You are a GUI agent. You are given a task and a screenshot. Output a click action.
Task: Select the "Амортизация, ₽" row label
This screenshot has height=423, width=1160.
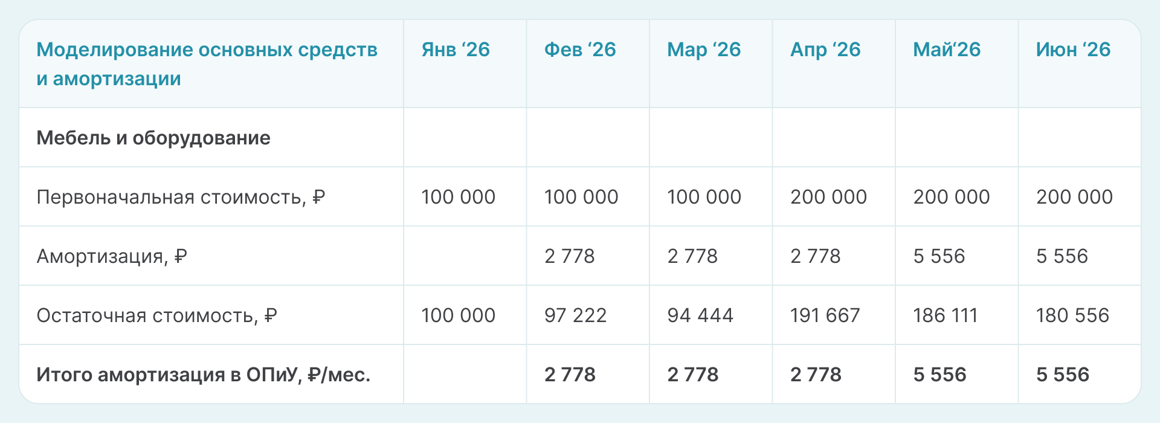point(112,256)
